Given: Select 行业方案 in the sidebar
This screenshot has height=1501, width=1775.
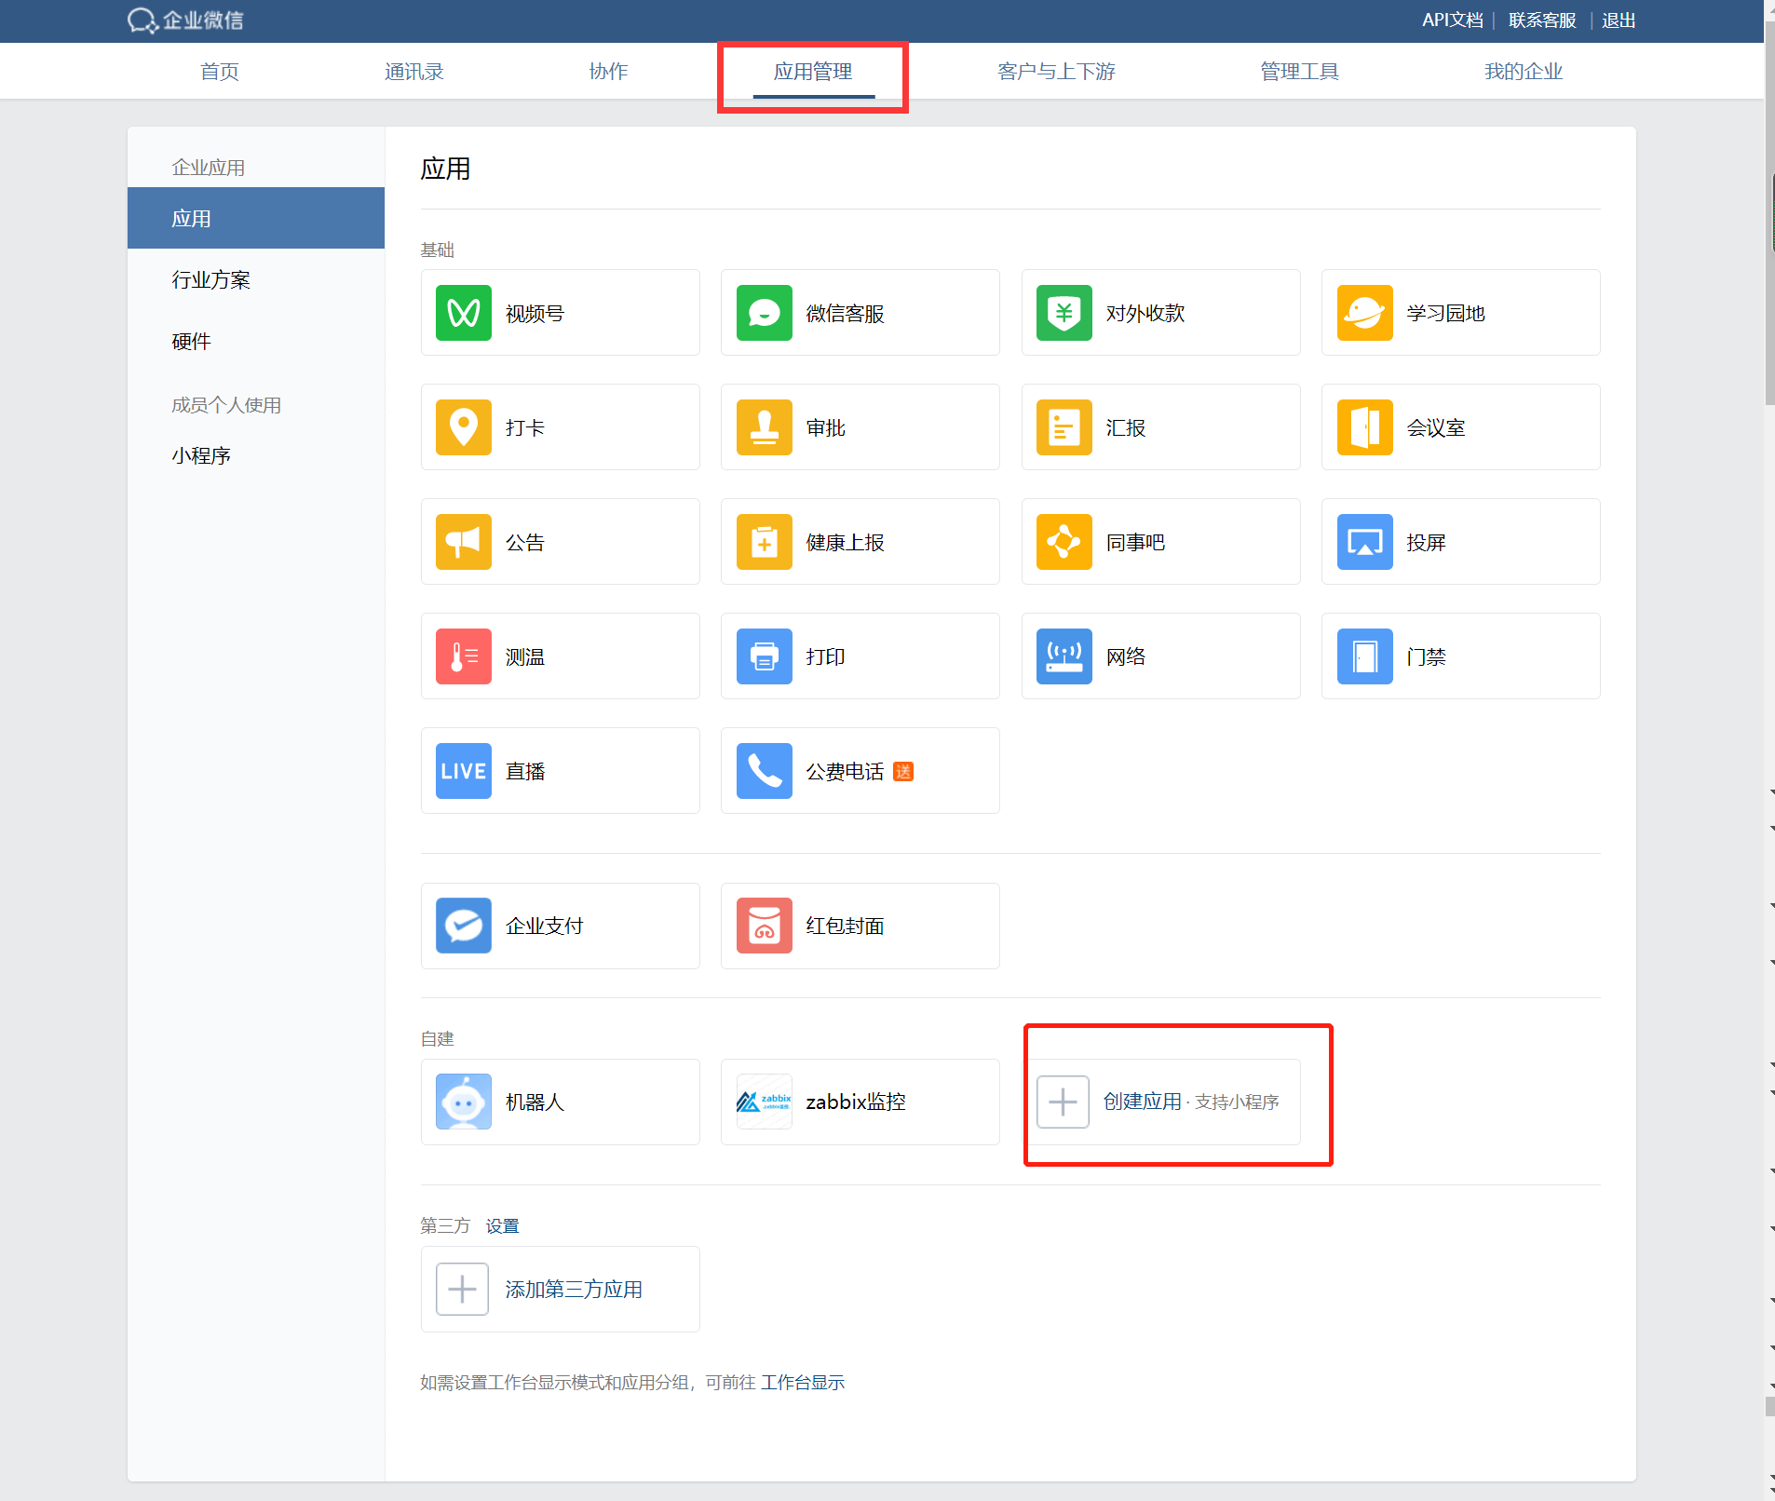Looking at the screenshot, I should tap(211, 280).
